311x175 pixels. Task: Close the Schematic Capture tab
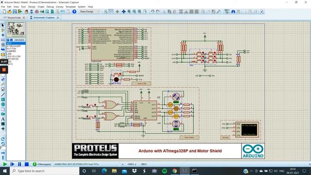pos(58,17)
